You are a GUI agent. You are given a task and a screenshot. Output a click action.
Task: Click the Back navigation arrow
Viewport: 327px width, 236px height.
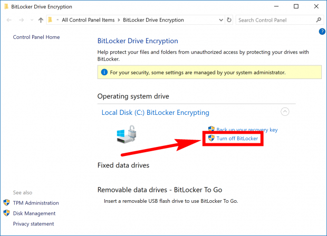click(x=8, y=20)
